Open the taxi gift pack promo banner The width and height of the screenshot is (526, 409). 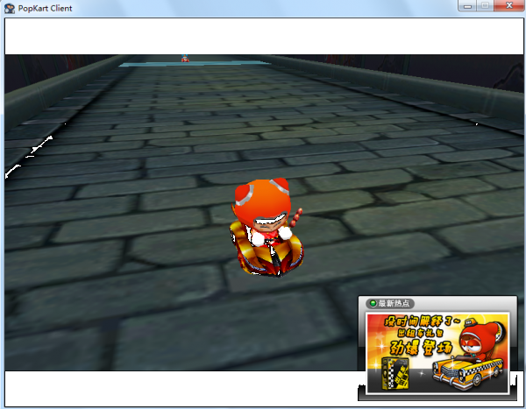tap(437, 353)
